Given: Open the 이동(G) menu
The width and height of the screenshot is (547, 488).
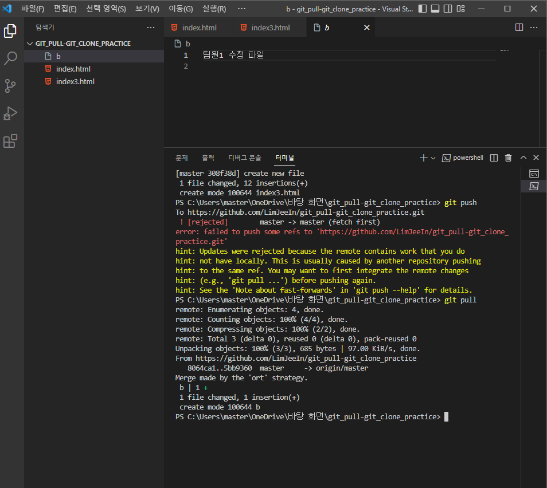Looking at the screenshot, I should 181,9.
